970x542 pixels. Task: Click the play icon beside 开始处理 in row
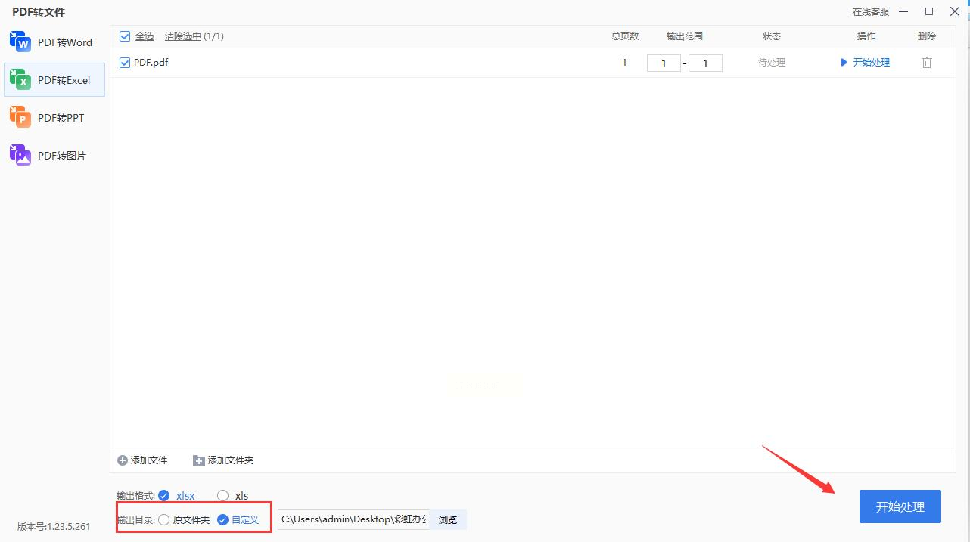pos(844,63)
